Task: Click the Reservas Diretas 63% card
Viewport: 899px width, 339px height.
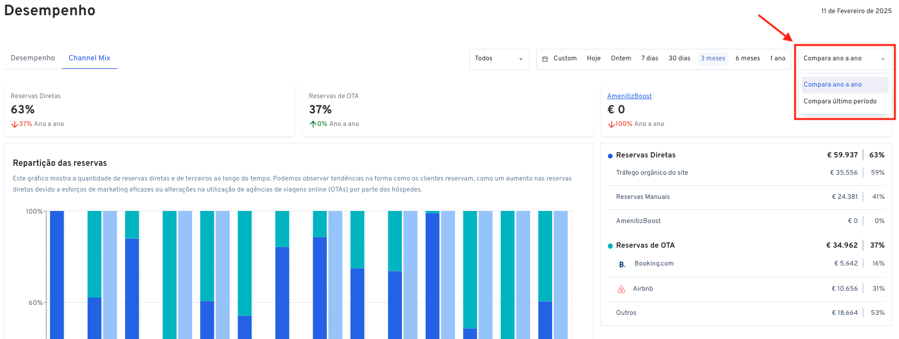Action: tap(149, 111)
